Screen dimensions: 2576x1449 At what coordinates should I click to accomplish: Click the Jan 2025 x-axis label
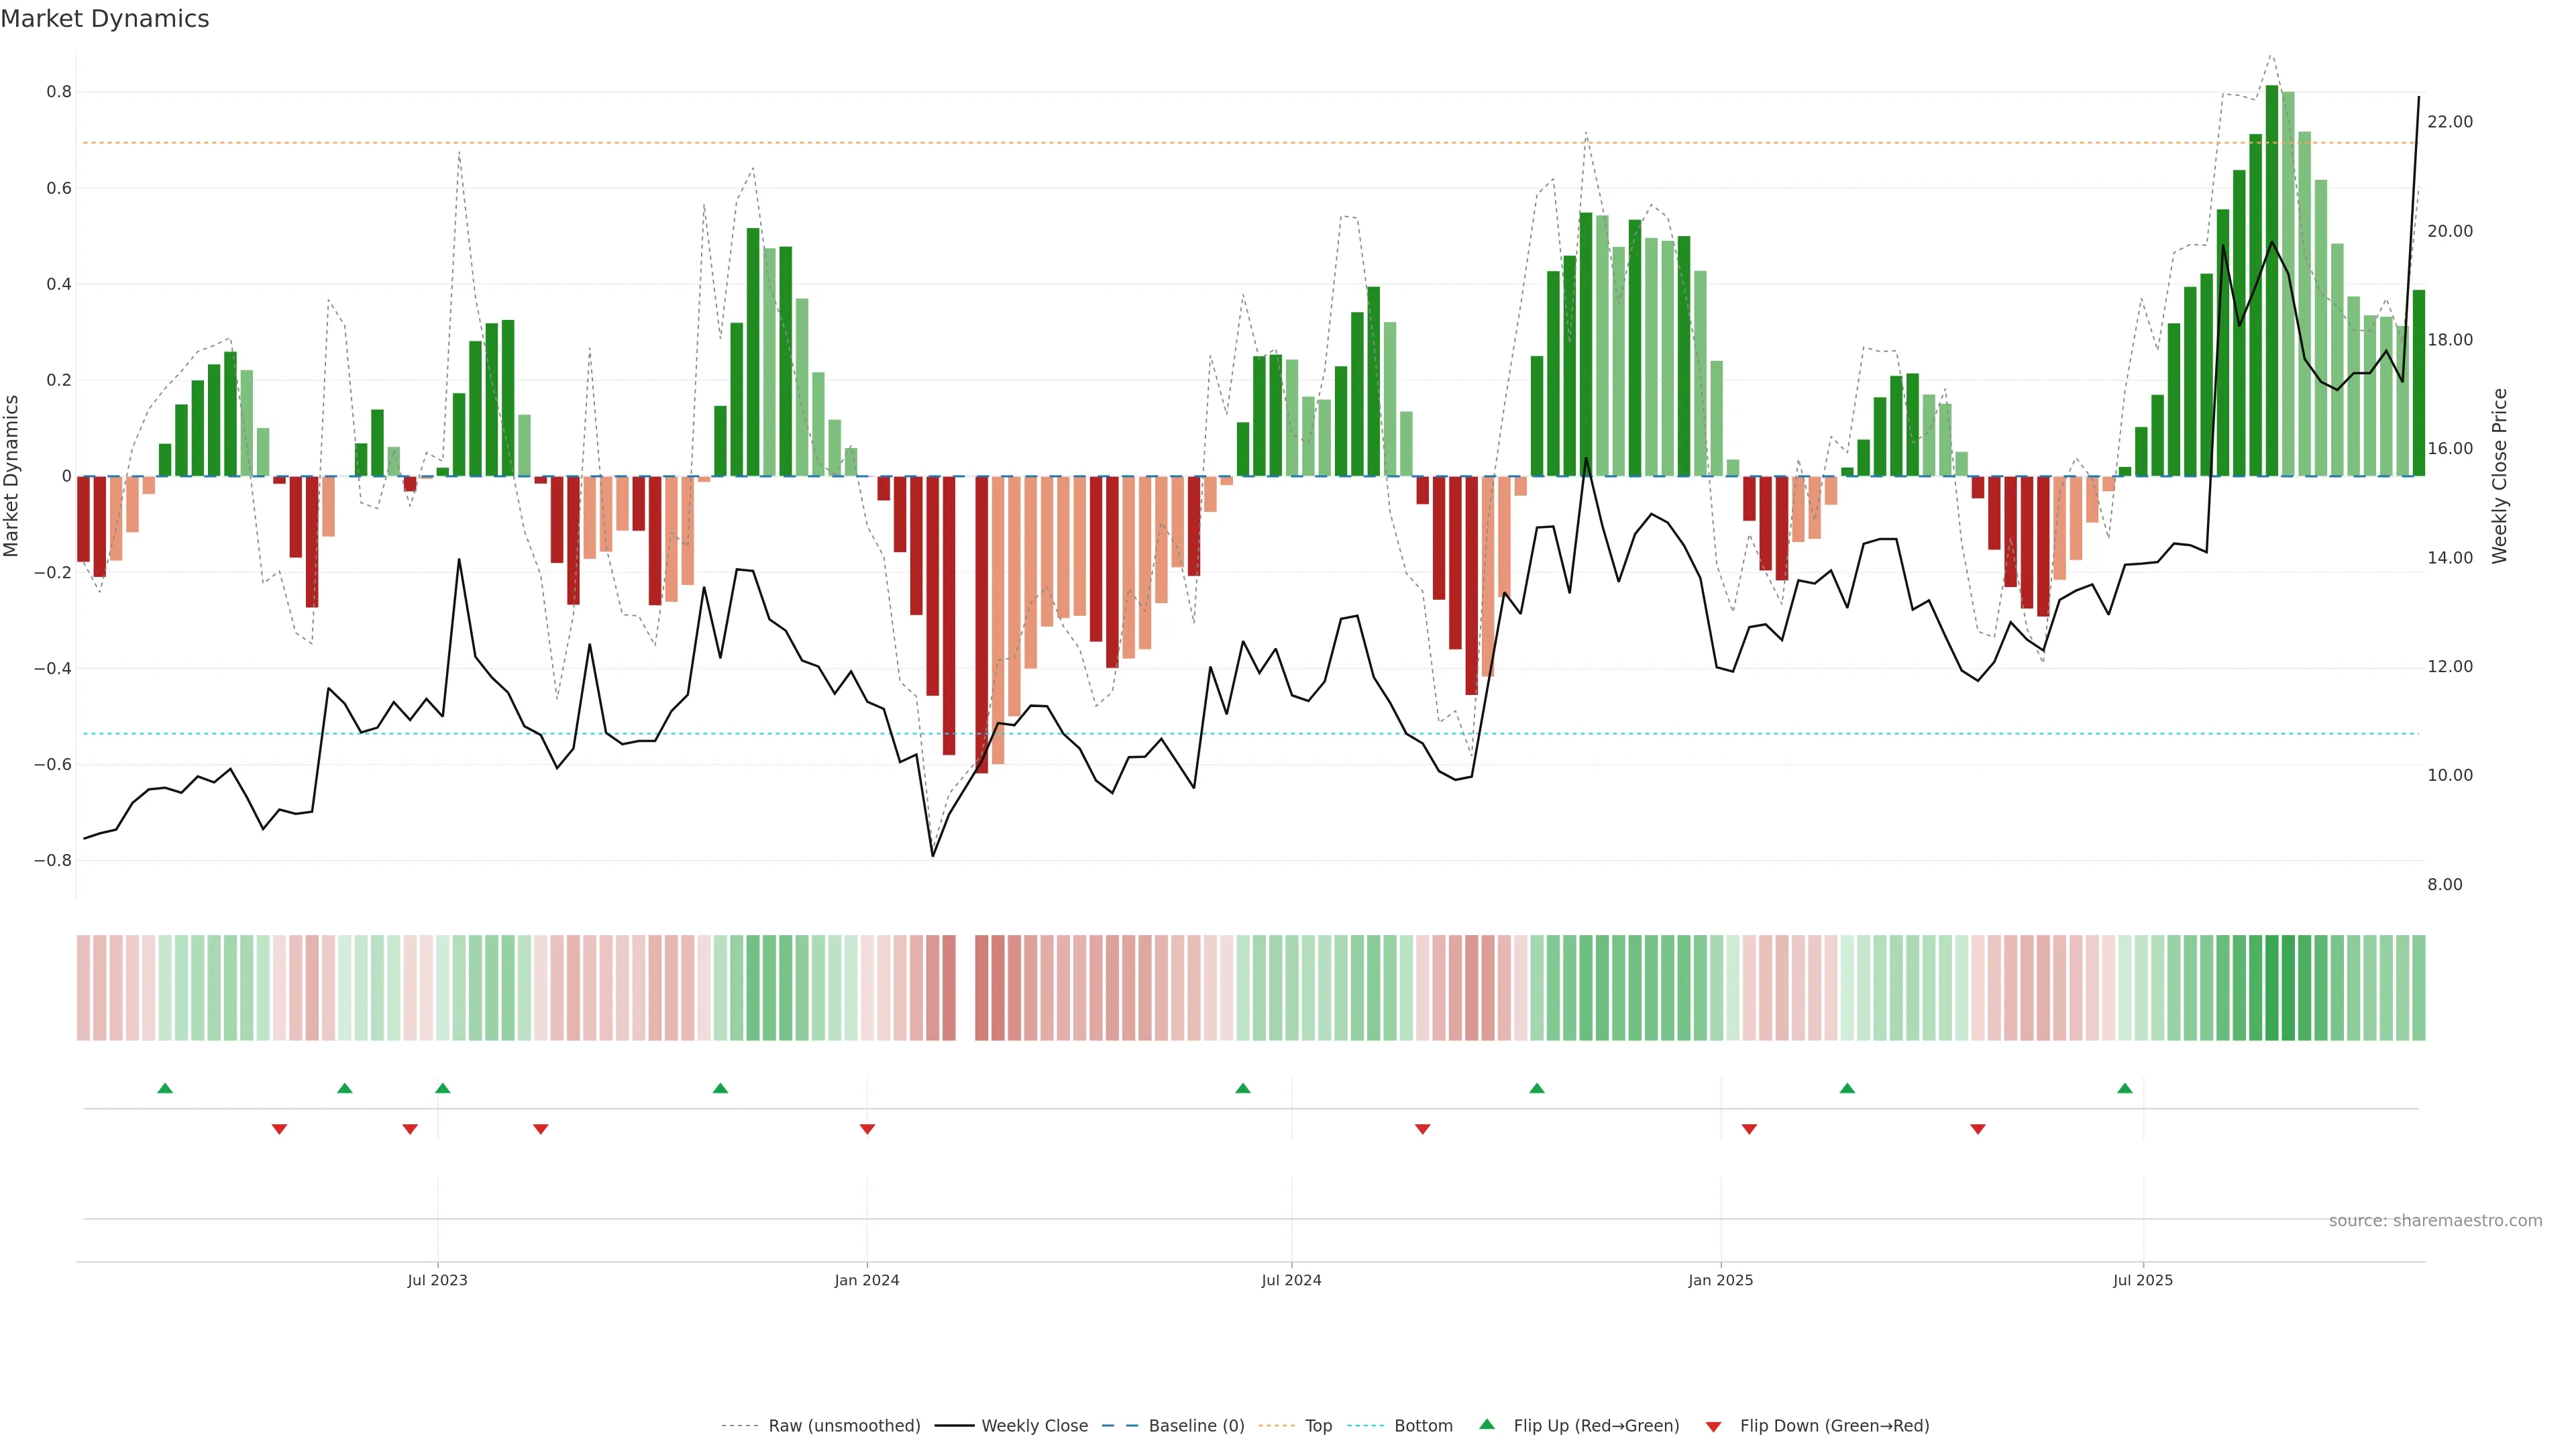coord(1720,1280)
